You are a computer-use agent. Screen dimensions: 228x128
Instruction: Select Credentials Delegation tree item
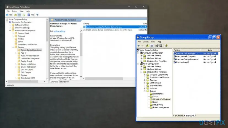(30, 58)
